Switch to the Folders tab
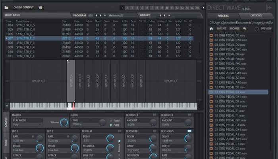 tap(224, 16)
